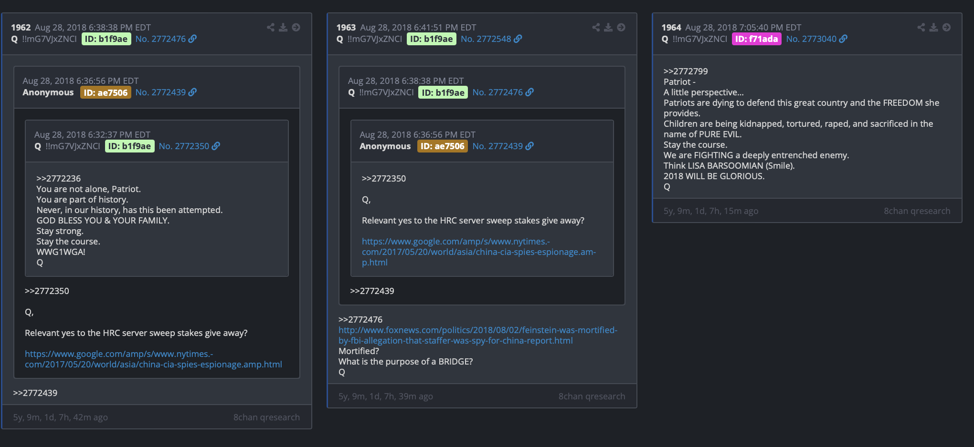Download post 1962 with its download icon
Screen dimensions: 974x447
(x=283, y=27)
